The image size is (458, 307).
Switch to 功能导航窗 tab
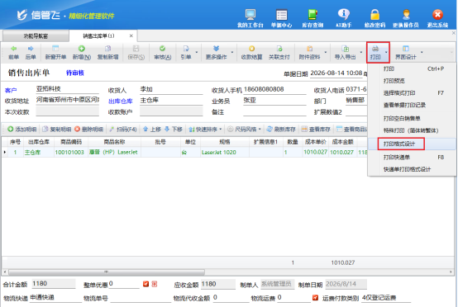(36, 36)
